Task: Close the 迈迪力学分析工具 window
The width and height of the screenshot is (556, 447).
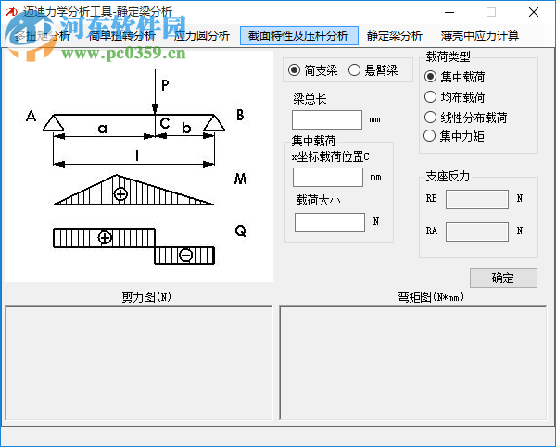Action: tap(534, 12)
